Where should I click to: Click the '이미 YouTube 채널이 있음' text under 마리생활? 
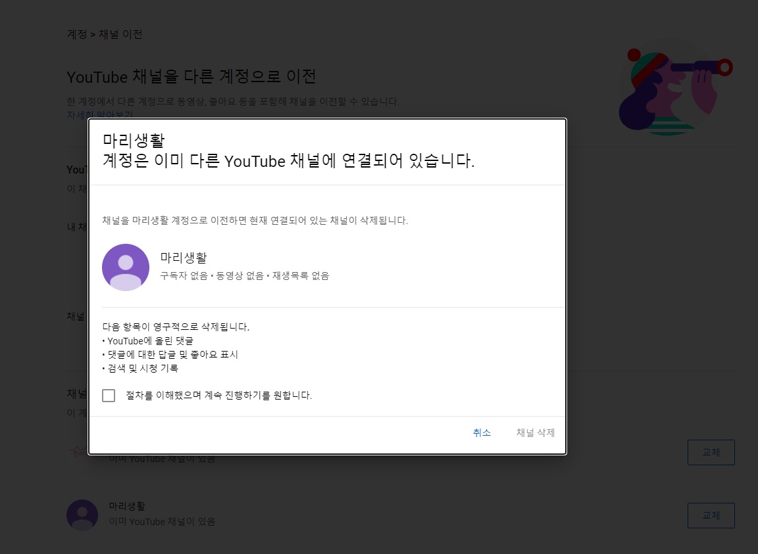[x=162, y=522]
